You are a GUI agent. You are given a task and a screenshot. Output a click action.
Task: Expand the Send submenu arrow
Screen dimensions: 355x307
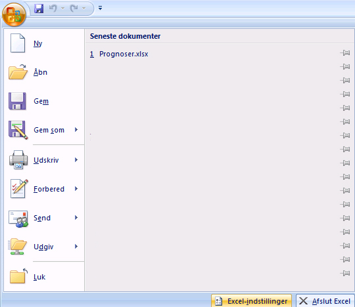point(76,218)
